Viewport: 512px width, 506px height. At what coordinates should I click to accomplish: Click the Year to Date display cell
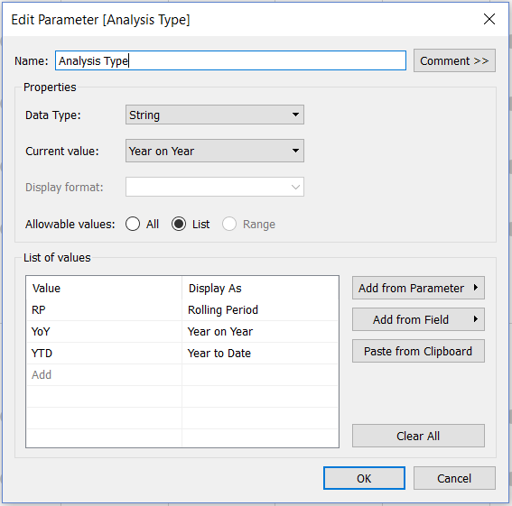click(260, 354)
